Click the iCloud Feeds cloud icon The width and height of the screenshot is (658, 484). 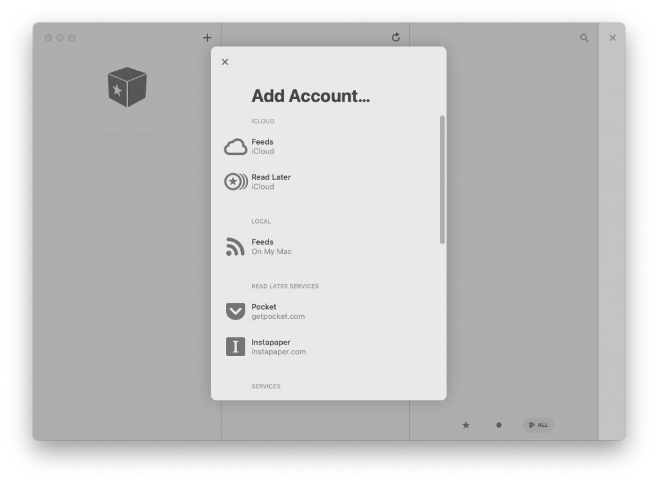point(235,147)
